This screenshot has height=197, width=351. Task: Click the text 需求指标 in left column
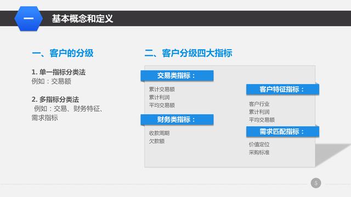coord(45,118)
